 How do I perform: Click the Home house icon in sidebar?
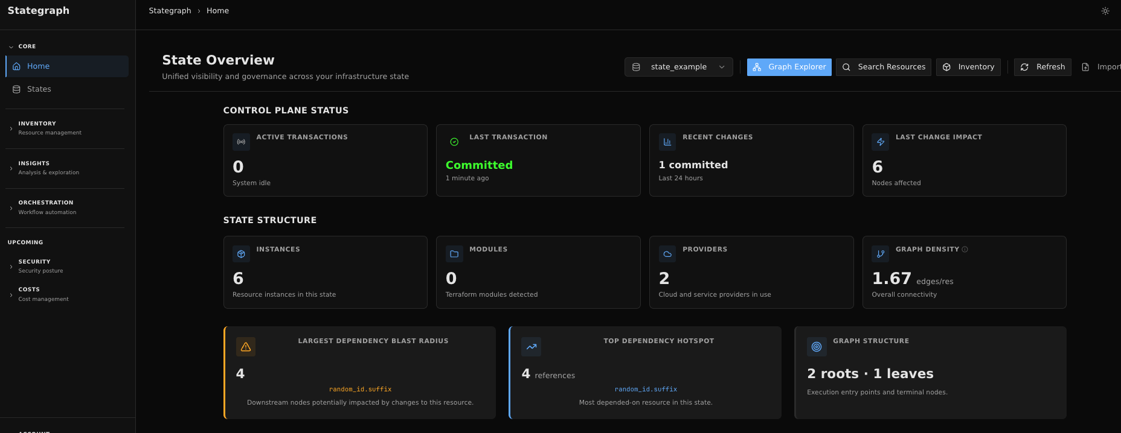coord(17,66)
